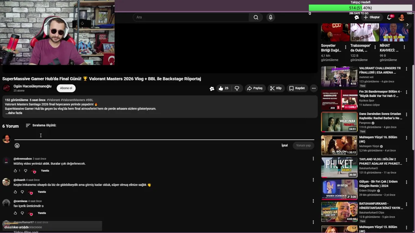Screen dimensions: 415x233
Task: Click creator heart on @ckaanh's comment
Action: [30, 192]
